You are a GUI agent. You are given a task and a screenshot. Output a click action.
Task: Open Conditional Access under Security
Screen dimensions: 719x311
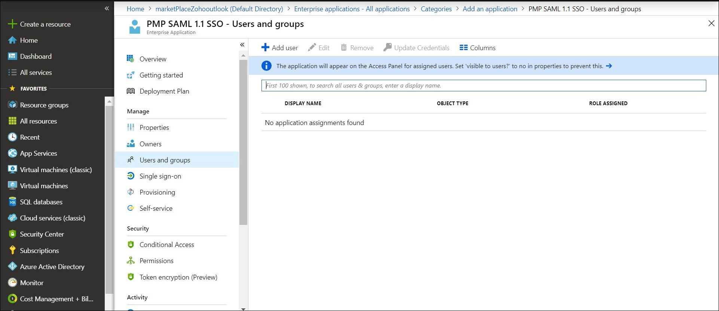point(166,245)
